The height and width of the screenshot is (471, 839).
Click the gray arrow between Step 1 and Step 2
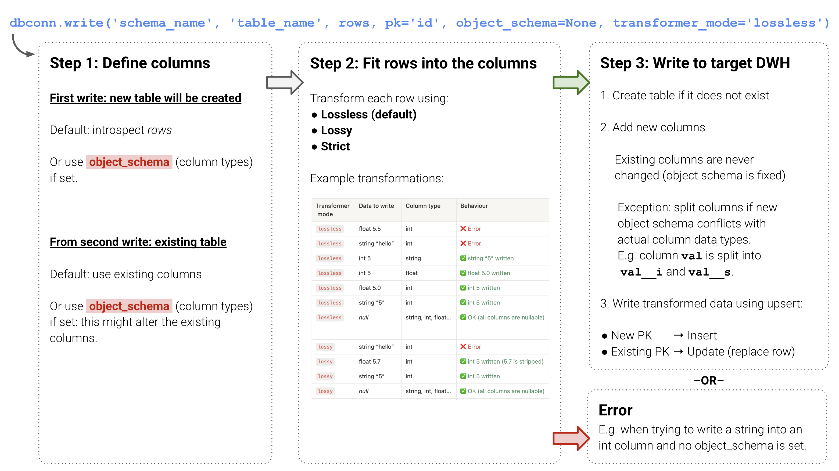(285, 82)
